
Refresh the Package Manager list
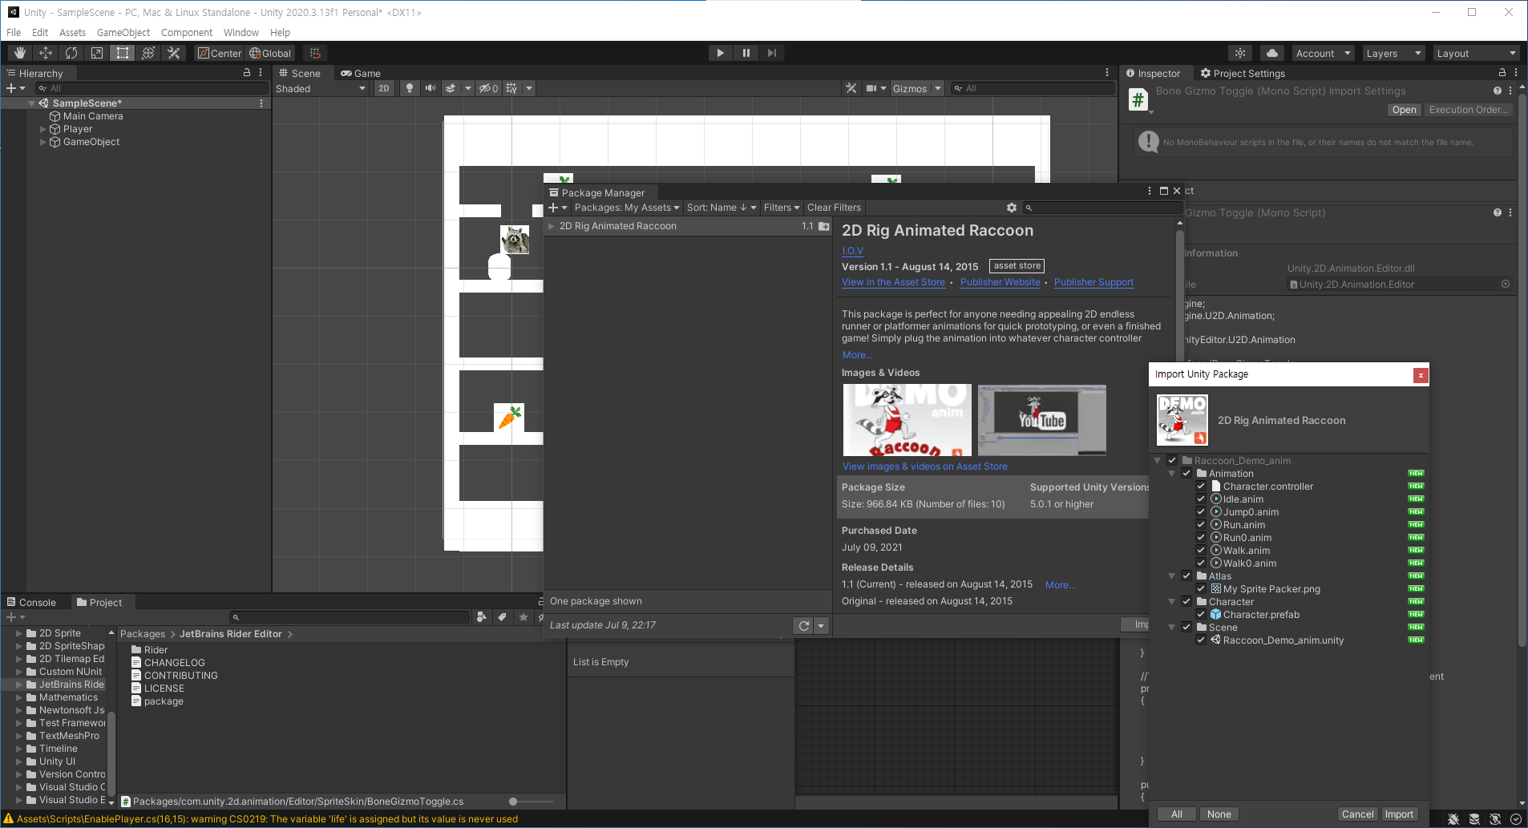804,626
